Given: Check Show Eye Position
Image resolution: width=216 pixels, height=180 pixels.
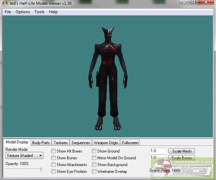Looking at the screenshot, I should click(x=54, y=172).
